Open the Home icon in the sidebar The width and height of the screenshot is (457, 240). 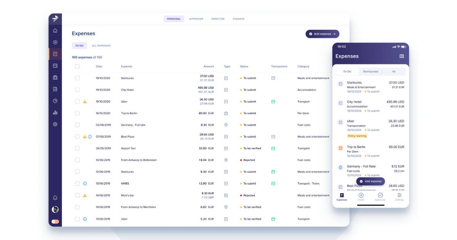pyautogui.click(x=55, y=30)
